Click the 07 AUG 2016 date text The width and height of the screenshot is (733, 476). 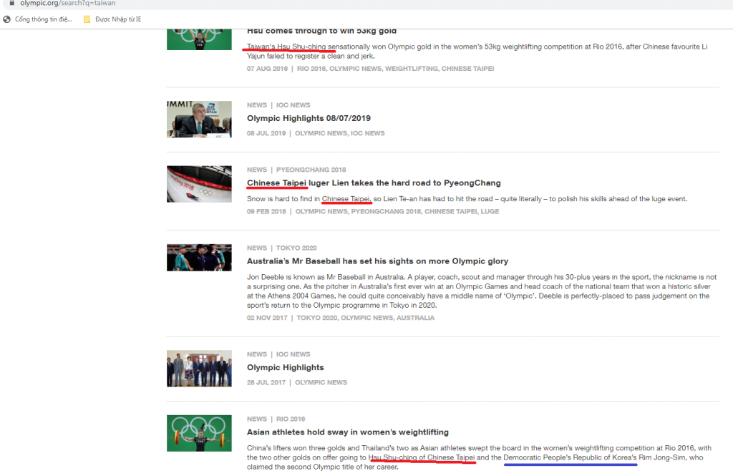tap(268, 69)
